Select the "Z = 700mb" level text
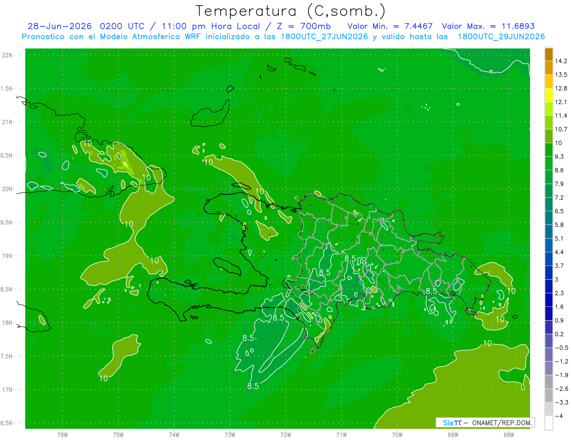571x441 pixels. point(303,26)
